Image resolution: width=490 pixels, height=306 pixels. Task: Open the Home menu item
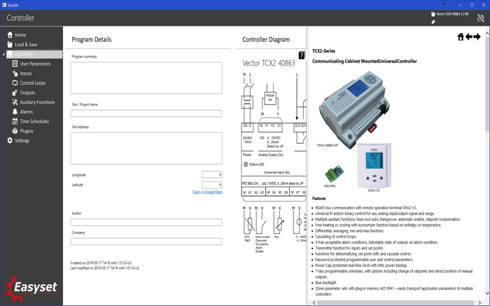click(21, 35)
